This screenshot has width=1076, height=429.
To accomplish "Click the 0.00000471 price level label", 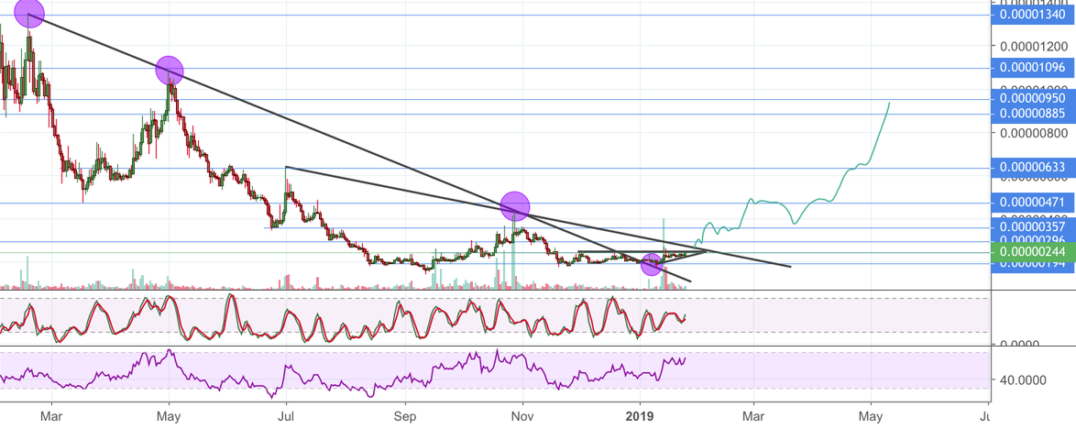I will 1033,203.
